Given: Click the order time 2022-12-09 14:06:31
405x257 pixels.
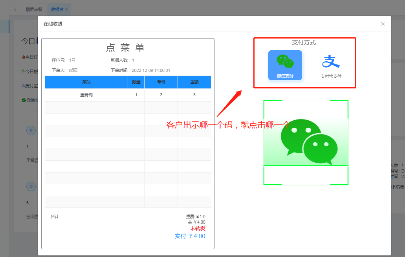Looking at the screenshot, I should pos(151,70).
